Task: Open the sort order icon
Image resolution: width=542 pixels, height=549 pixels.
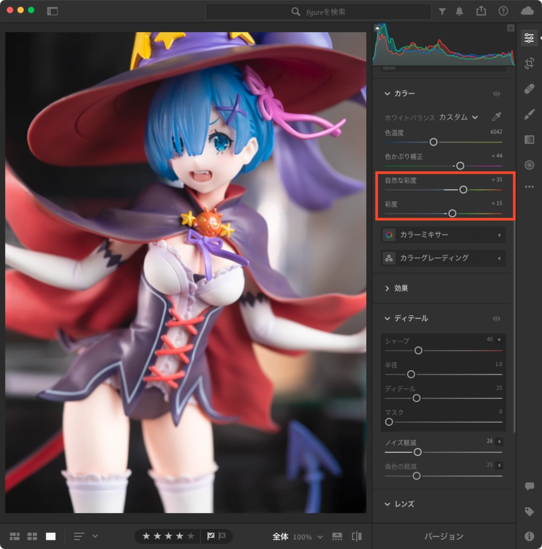Action: pos(79,536)
